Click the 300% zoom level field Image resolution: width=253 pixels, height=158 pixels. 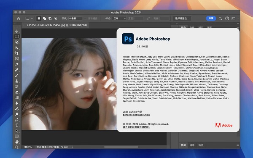click(28, 147)
